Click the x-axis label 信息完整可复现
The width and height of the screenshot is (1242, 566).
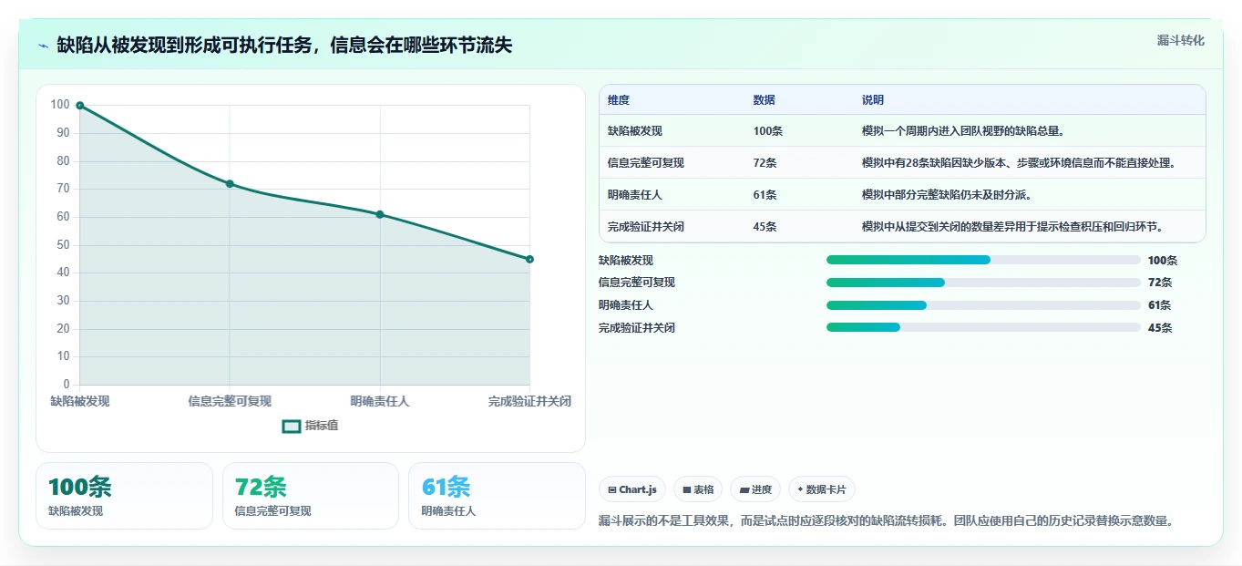point(230,401)
